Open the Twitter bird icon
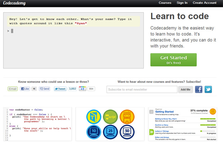 [x=208, y=89]
